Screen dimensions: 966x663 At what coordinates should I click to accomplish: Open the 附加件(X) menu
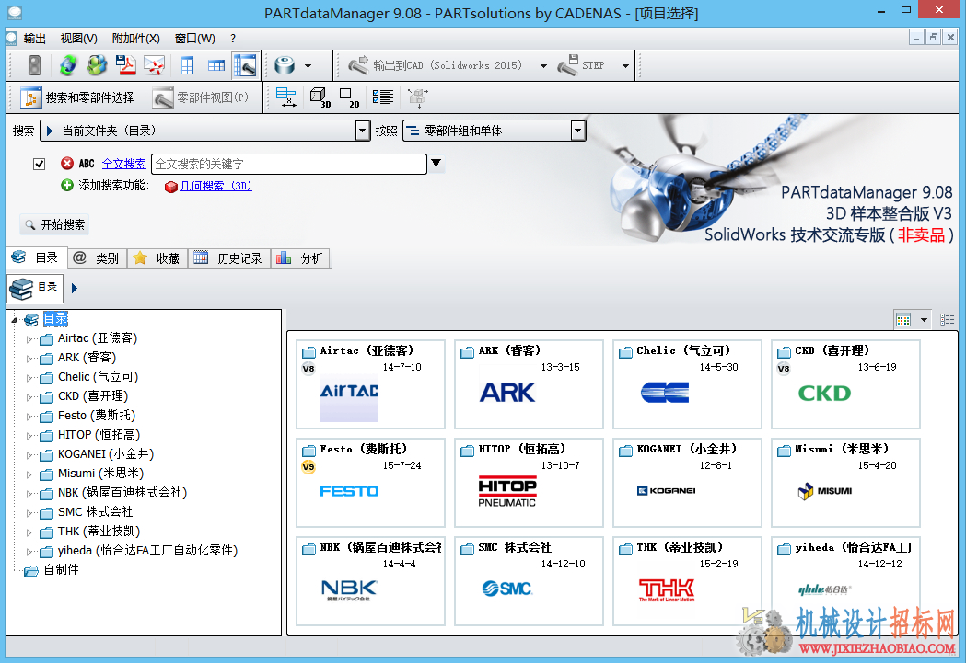[135, 38]
